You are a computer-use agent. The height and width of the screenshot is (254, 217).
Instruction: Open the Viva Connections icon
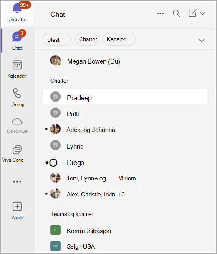[x=17, y=150]
